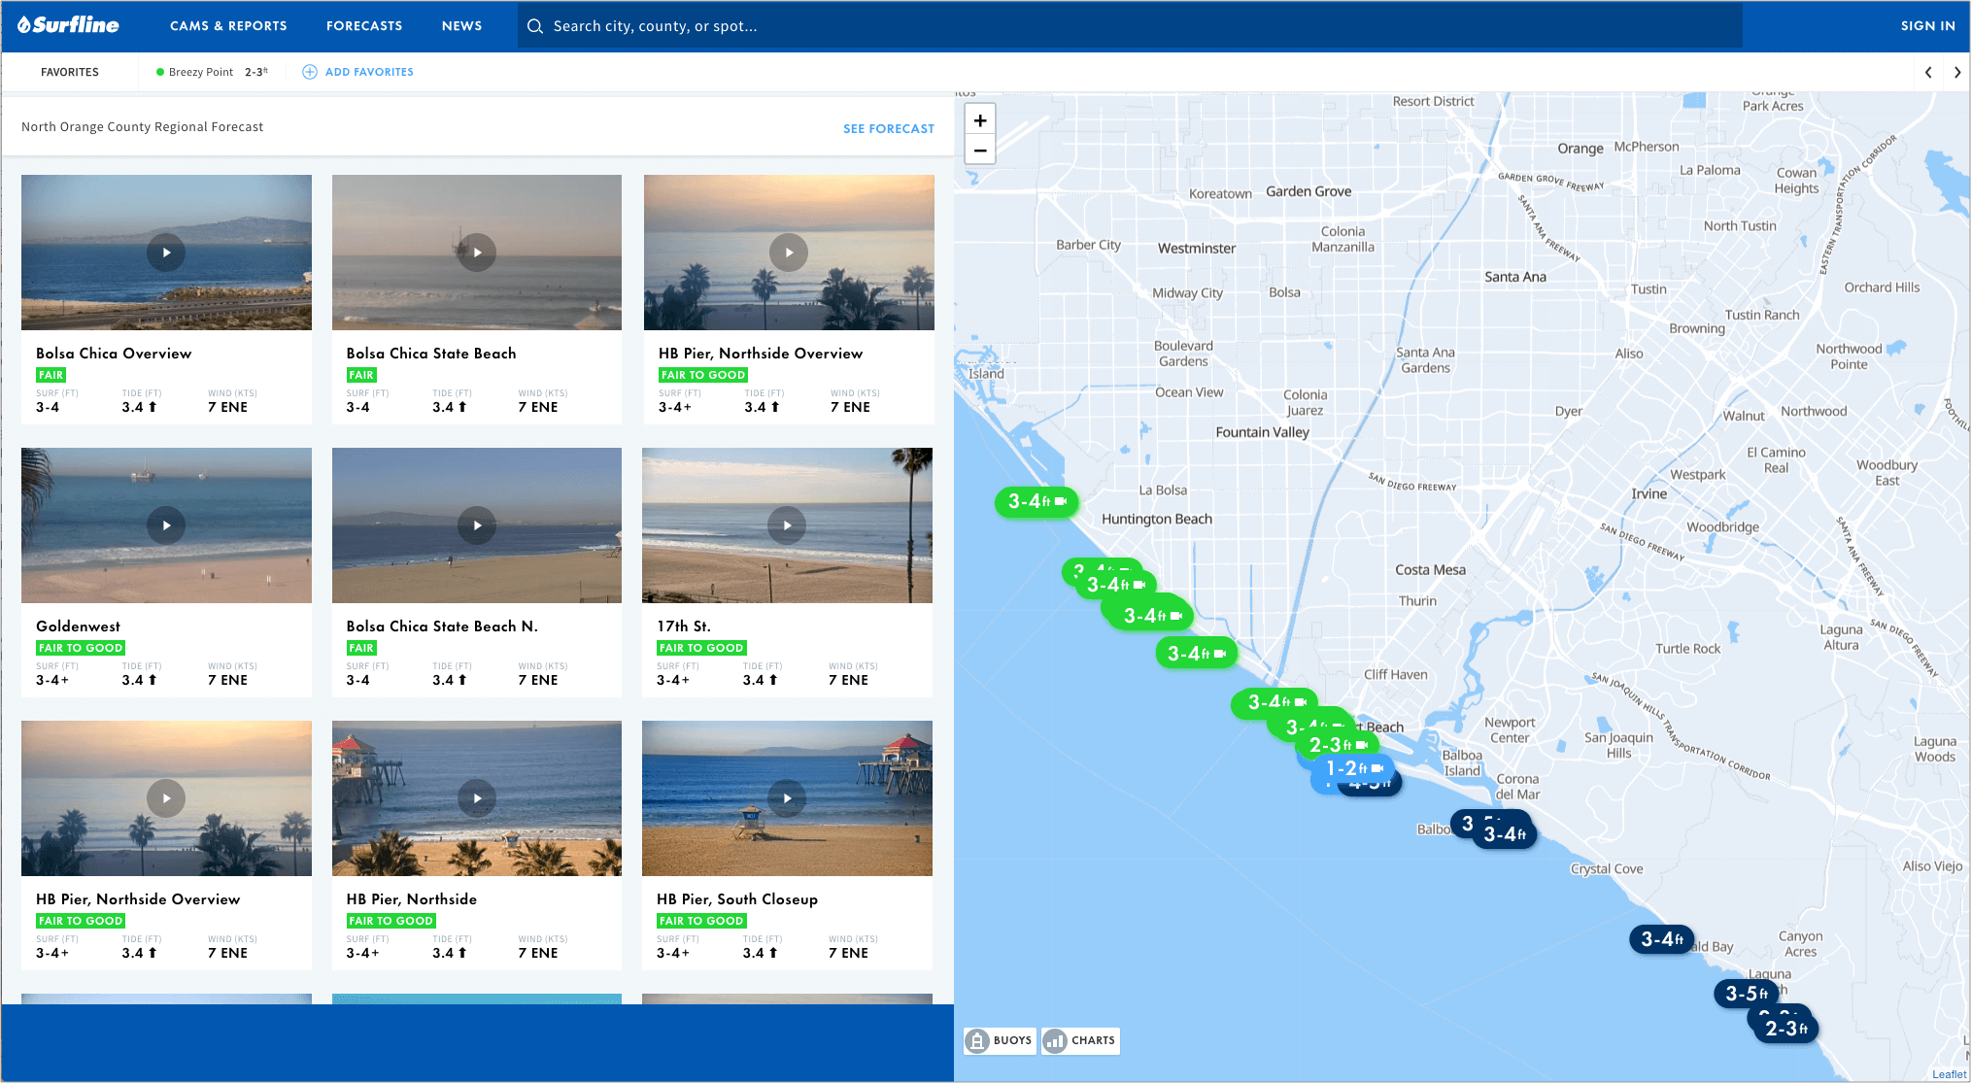Click the See Forecast link
The width and height of the screenshot is (1971, 1083).
click(x=888, y=128)
